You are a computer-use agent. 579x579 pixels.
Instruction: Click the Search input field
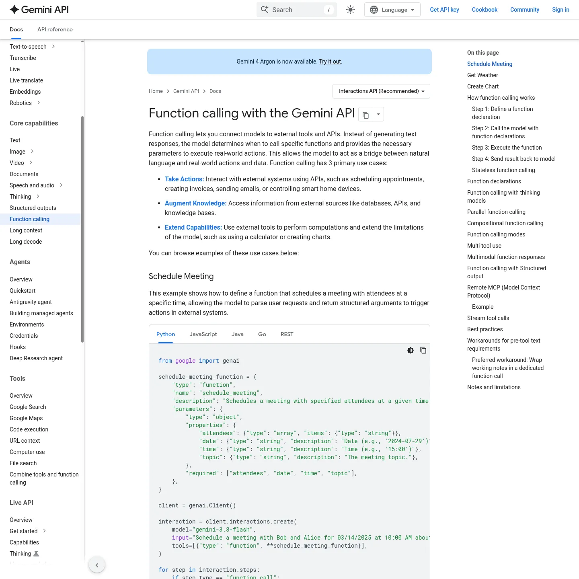coord(297,10)
